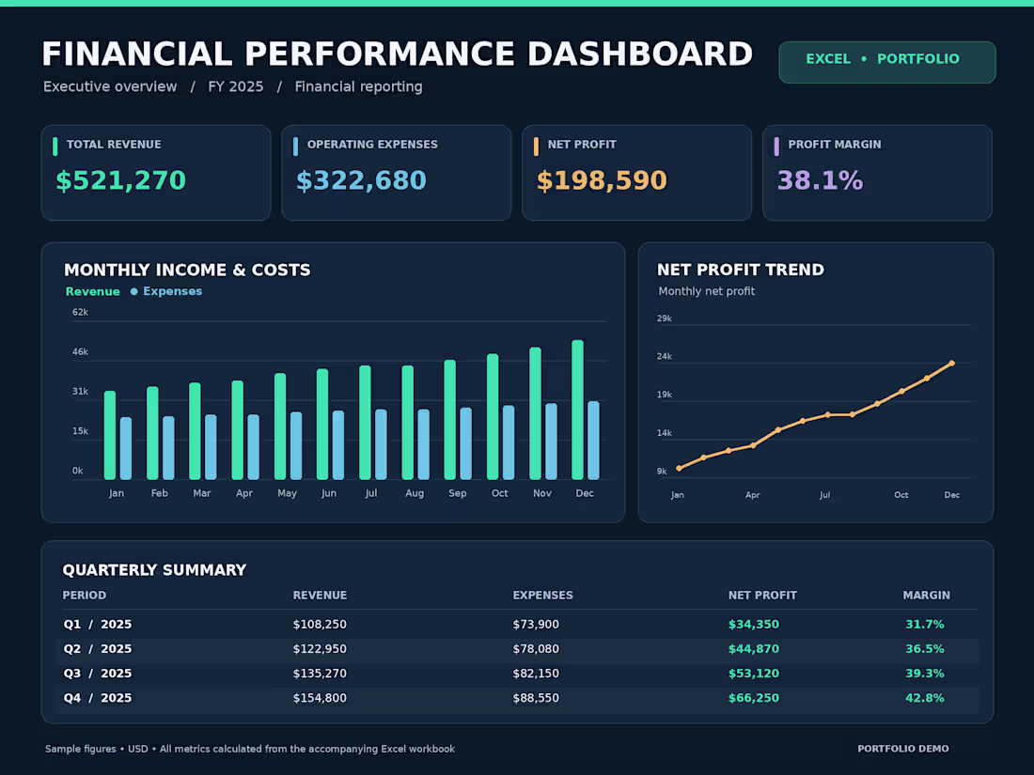Screen dimensions: 1034x775
Task: Click 'Financial reporting' in the subtitle
Action: point(358,87)
